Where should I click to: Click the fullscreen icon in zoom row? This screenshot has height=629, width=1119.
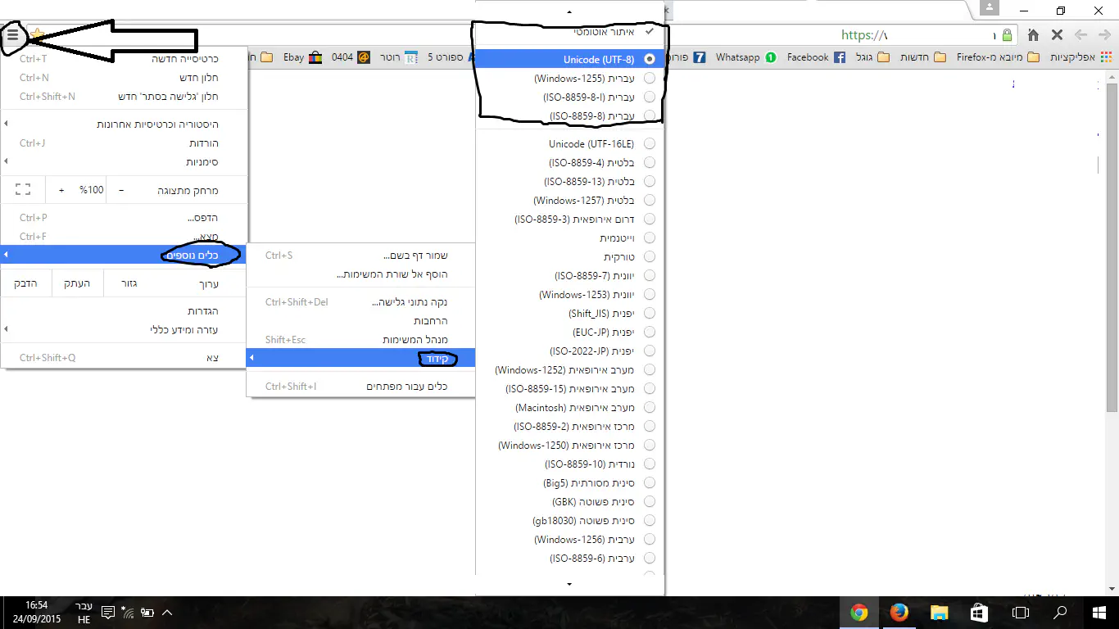(23, 190)
